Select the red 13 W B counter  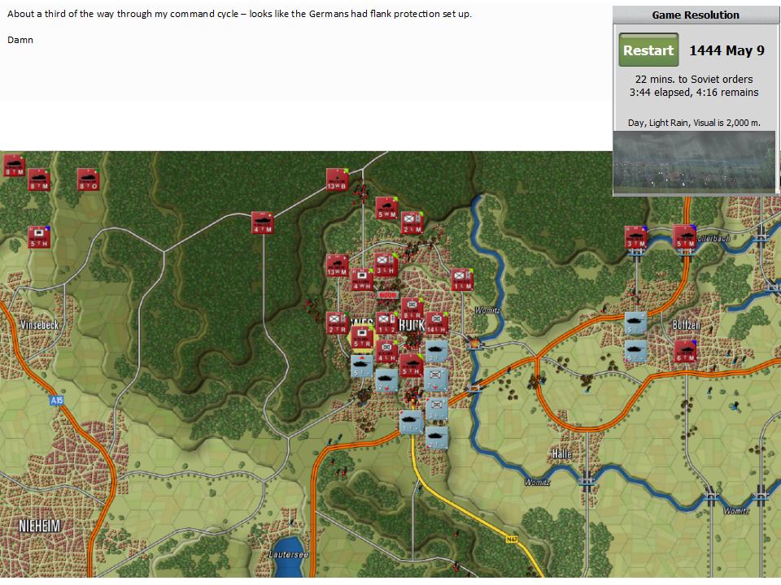click(337, 180)
